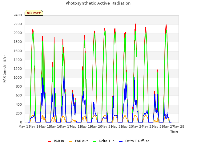This screenshot has width=197, height=147.
Task: Click the Time x-axis label
Action: point(174,131)
